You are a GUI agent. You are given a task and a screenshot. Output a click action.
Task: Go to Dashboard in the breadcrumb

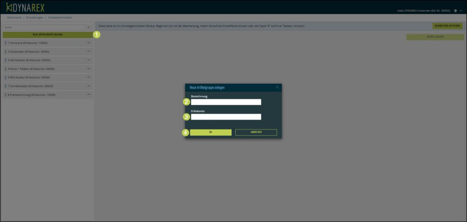pyautogui.click(x=14, y=17)
